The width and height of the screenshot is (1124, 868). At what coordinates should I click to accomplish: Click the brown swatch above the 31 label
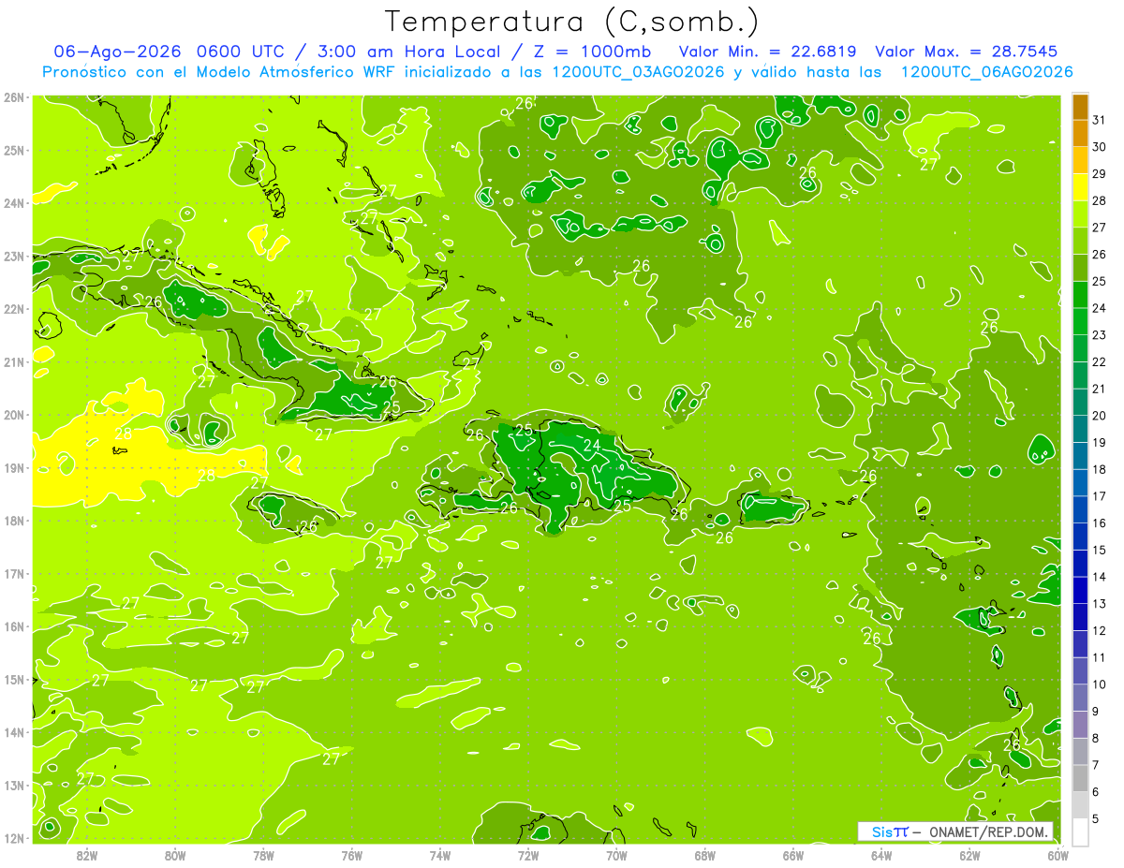tap(1080, 108)
